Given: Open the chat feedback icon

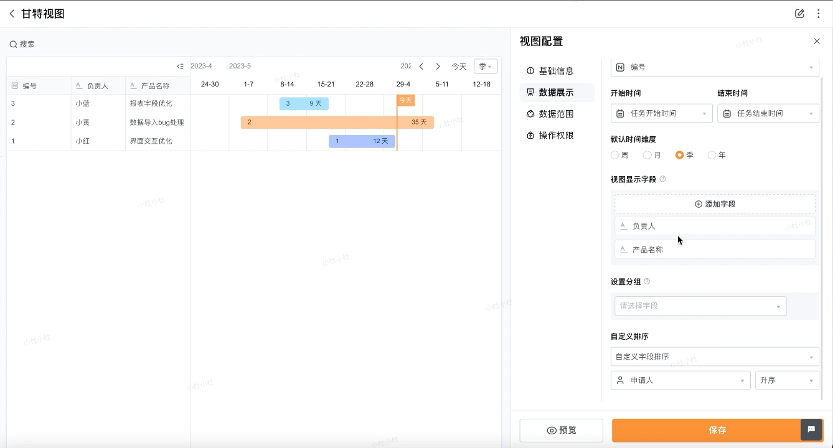Looking at the screenshot, I should pos(811,429).
